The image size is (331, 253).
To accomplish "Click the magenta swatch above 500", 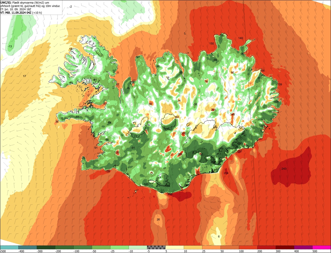I will (322, 247).
